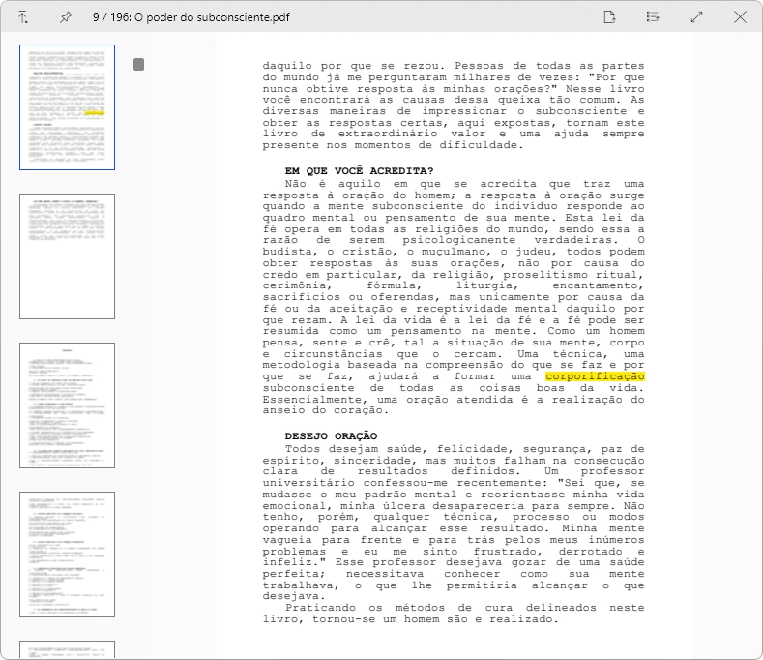
Task: Click the go-to-top arrow icon
Action: click(x=23, y=17)
